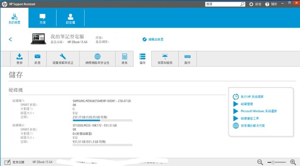
Task: Open 磁碟管理 disk management
Action: tap(247, 104)
